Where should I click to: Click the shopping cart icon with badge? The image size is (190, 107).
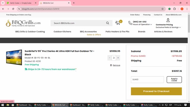tap(119, 23)
